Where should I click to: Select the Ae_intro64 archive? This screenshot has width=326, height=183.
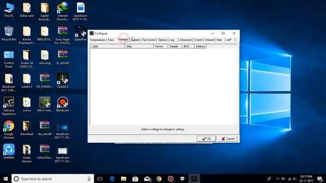click(45, 128)
